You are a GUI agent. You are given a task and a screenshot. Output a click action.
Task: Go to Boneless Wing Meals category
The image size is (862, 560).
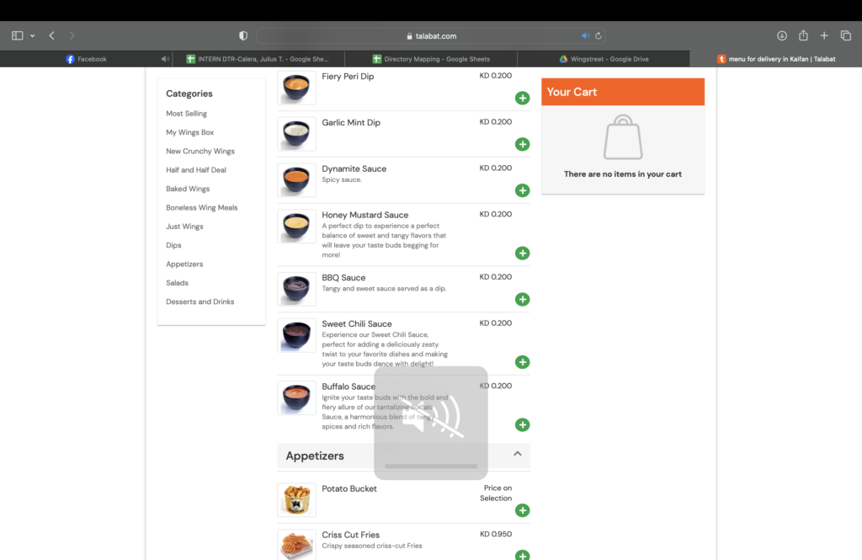pos(201,208)
